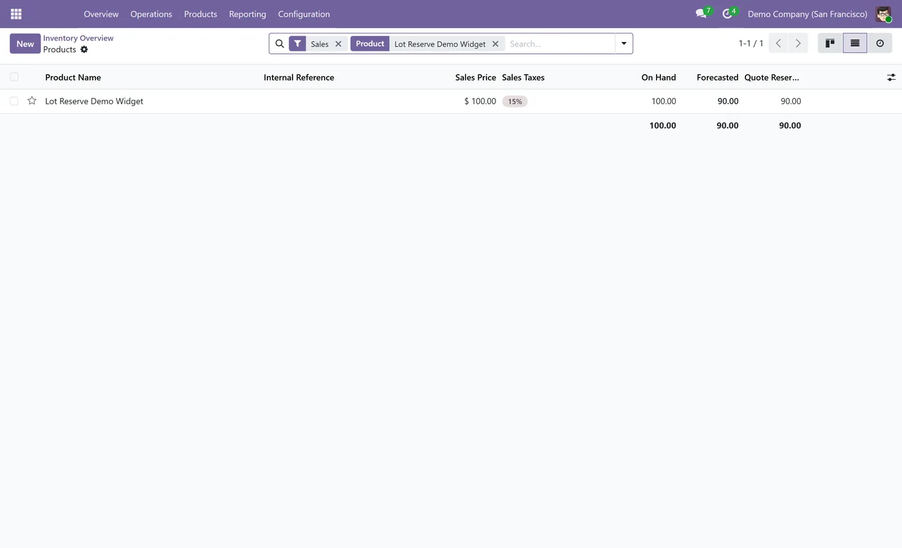
Task: Click the Product facet label
Action: click(x=370, y=44)
